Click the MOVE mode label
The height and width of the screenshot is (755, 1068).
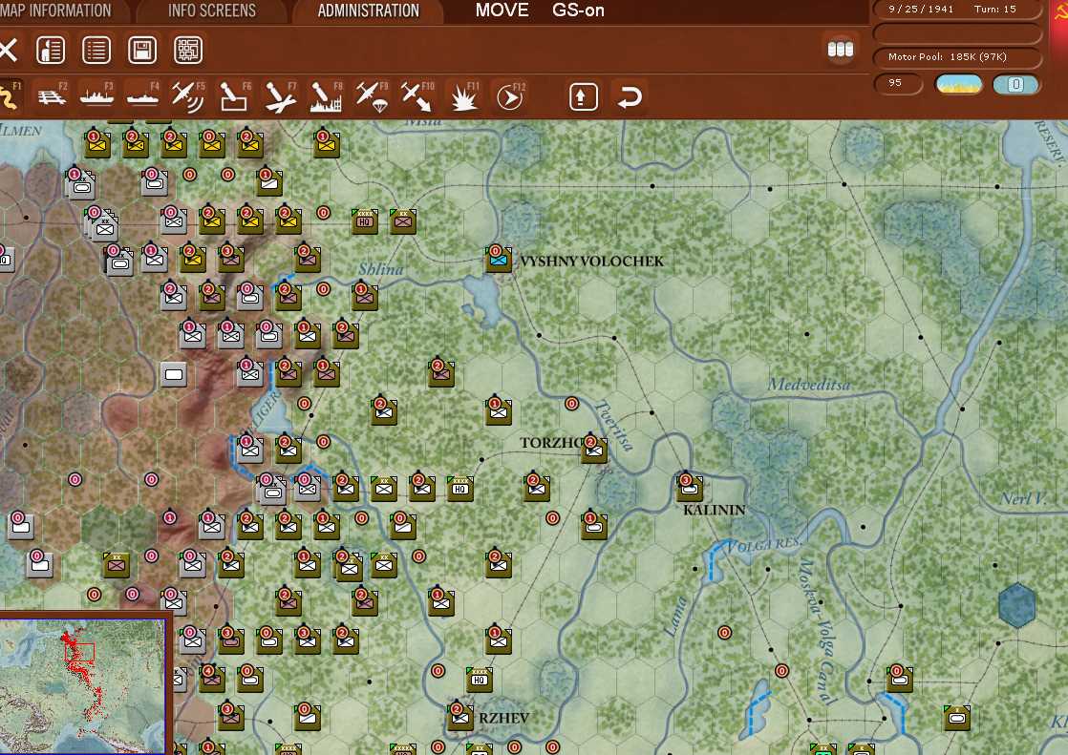(502, 10)
